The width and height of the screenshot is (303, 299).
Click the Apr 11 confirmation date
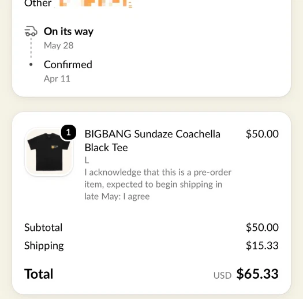point(57,79)
